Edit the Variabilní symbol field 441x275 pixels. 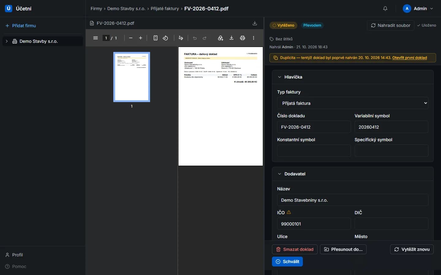pyautogui.click(x=391, y=127)
